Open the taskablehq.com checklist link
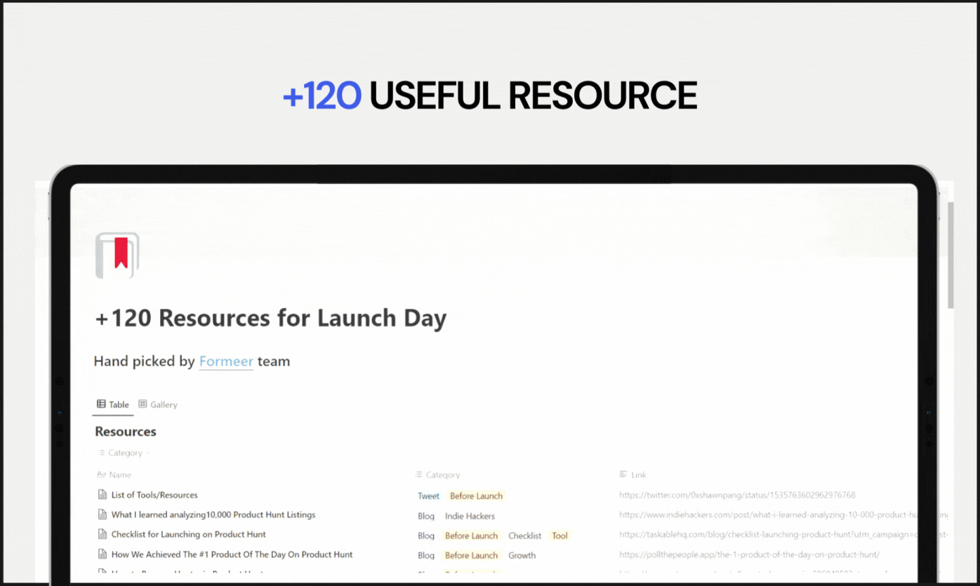The image size is (980, 586). (x=783, y=534)
